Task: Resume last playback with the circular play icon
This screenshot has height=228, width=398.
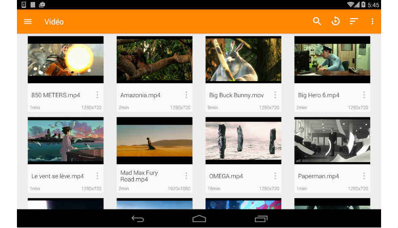Action: click(336, 21)
